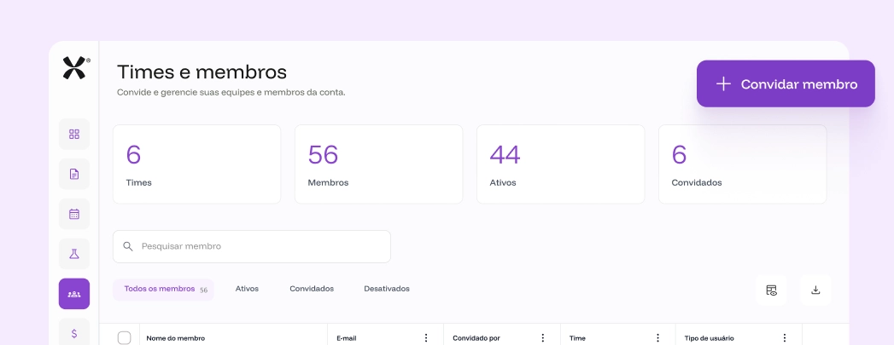Click the download icon button
The width and height of the screenshot is (894, 345).
coord(815,290)
